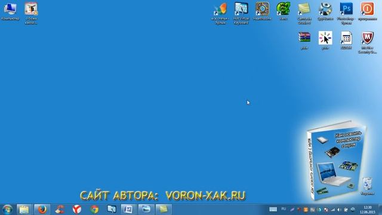Open the Компьютер desktop icon

(10, 11)
